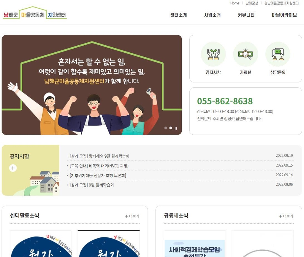Click the Home link at top

(x=235, y=3)
